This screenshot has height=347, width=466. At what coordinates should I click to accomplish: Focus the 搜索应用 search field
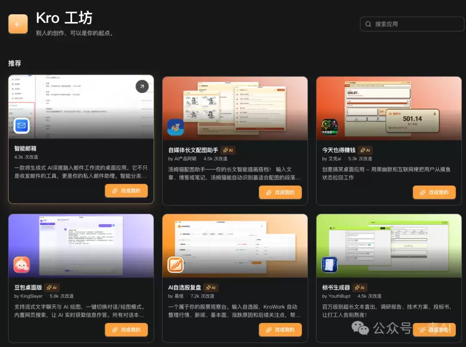(412, 24)
